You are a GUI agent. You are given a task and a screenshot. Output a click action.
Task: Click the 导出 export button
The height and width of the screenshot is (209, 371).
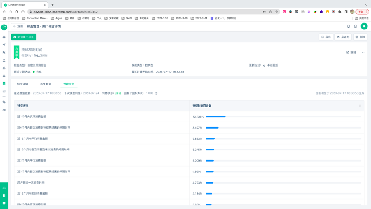326,37
